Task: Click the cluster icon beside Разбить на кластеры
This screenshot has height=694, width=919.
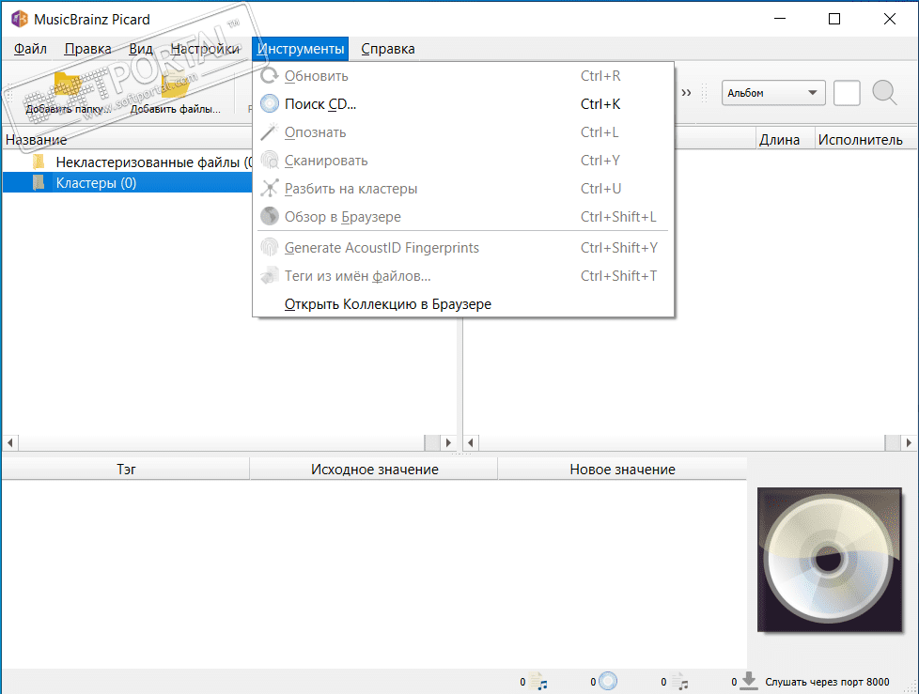Action: [269, 189]
